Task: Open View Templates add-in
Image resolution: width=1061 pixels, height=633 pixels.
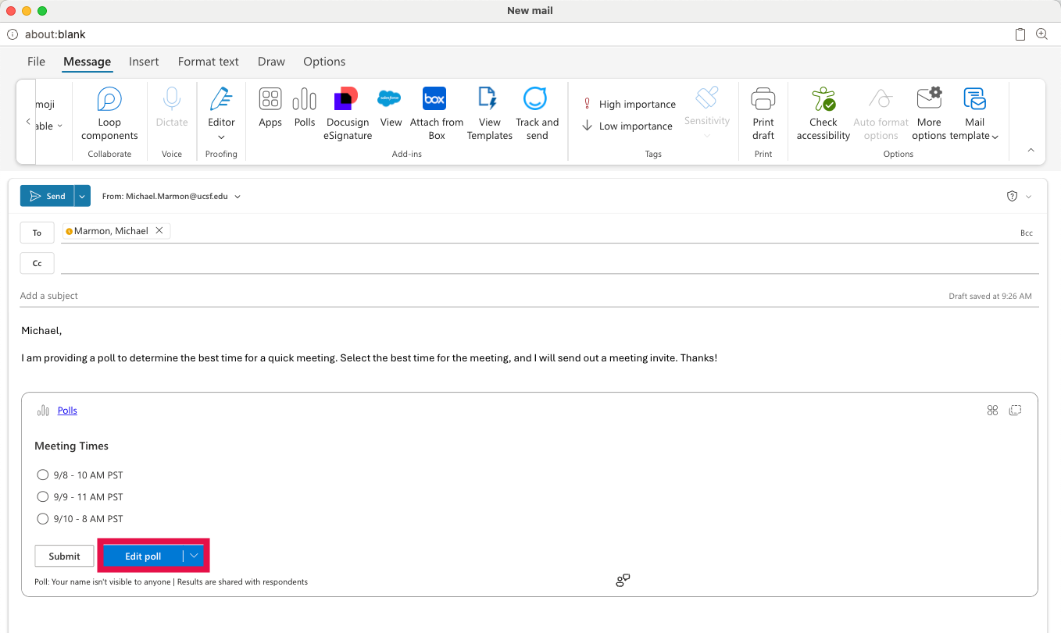Action: 489,114
